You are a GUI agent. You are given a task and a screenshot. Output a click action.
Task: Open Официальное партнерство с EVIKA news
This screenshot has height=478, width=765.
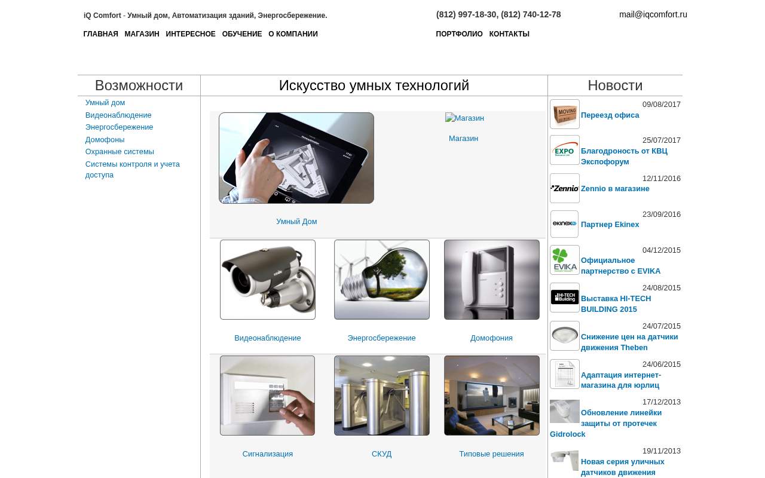coord(621,266)
